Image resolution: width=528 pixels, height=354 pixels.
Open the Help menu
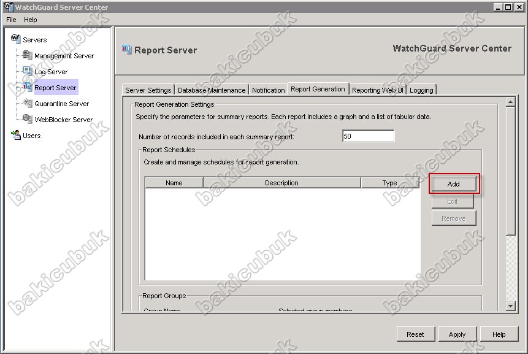(30, 20)
